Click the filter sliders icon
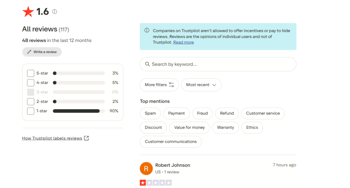350x188 pixels. pyautogui.click(x=172, y=85)
